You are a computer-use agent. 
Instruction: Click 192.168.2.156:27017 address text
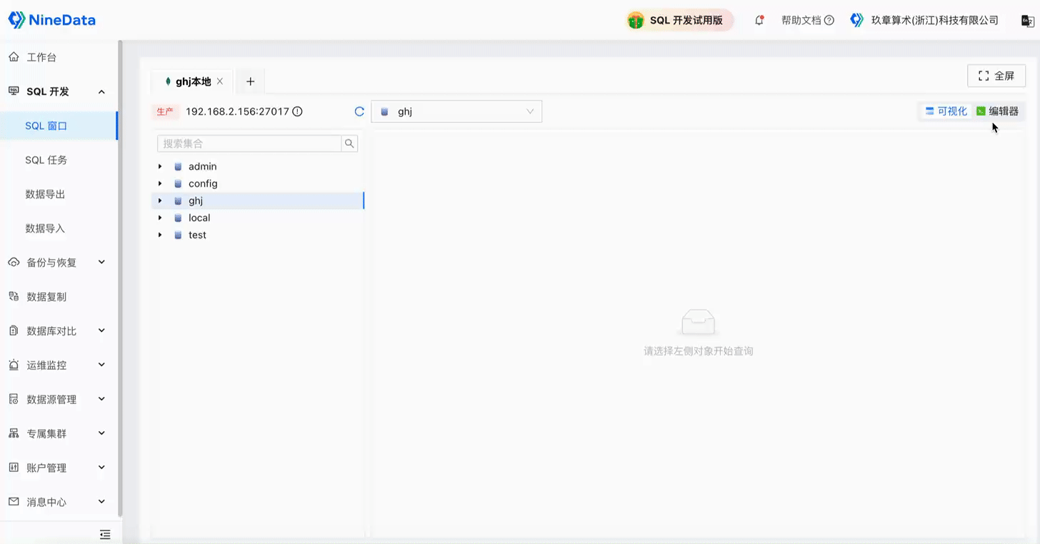click(237, 111)
